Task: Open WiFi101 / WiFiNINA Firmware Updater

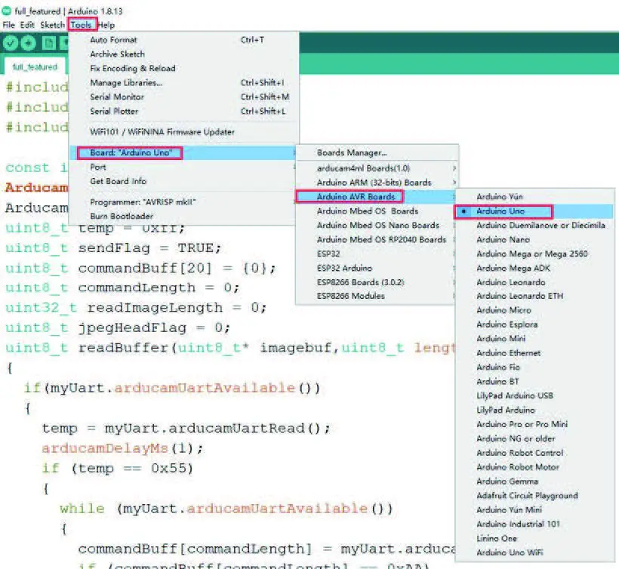Action: 184,132
